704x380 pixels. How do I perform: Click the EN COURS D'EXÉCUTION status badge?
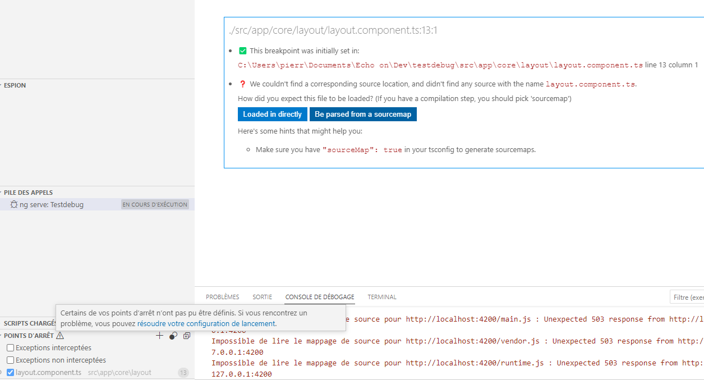click(155, 204)
